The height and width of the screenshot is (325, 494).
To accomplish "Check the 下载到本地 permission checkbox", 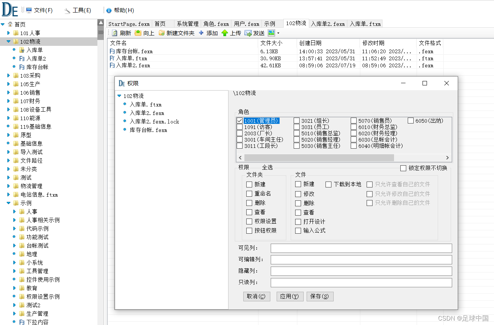I will pyautogui.click(x=328, y=184).
